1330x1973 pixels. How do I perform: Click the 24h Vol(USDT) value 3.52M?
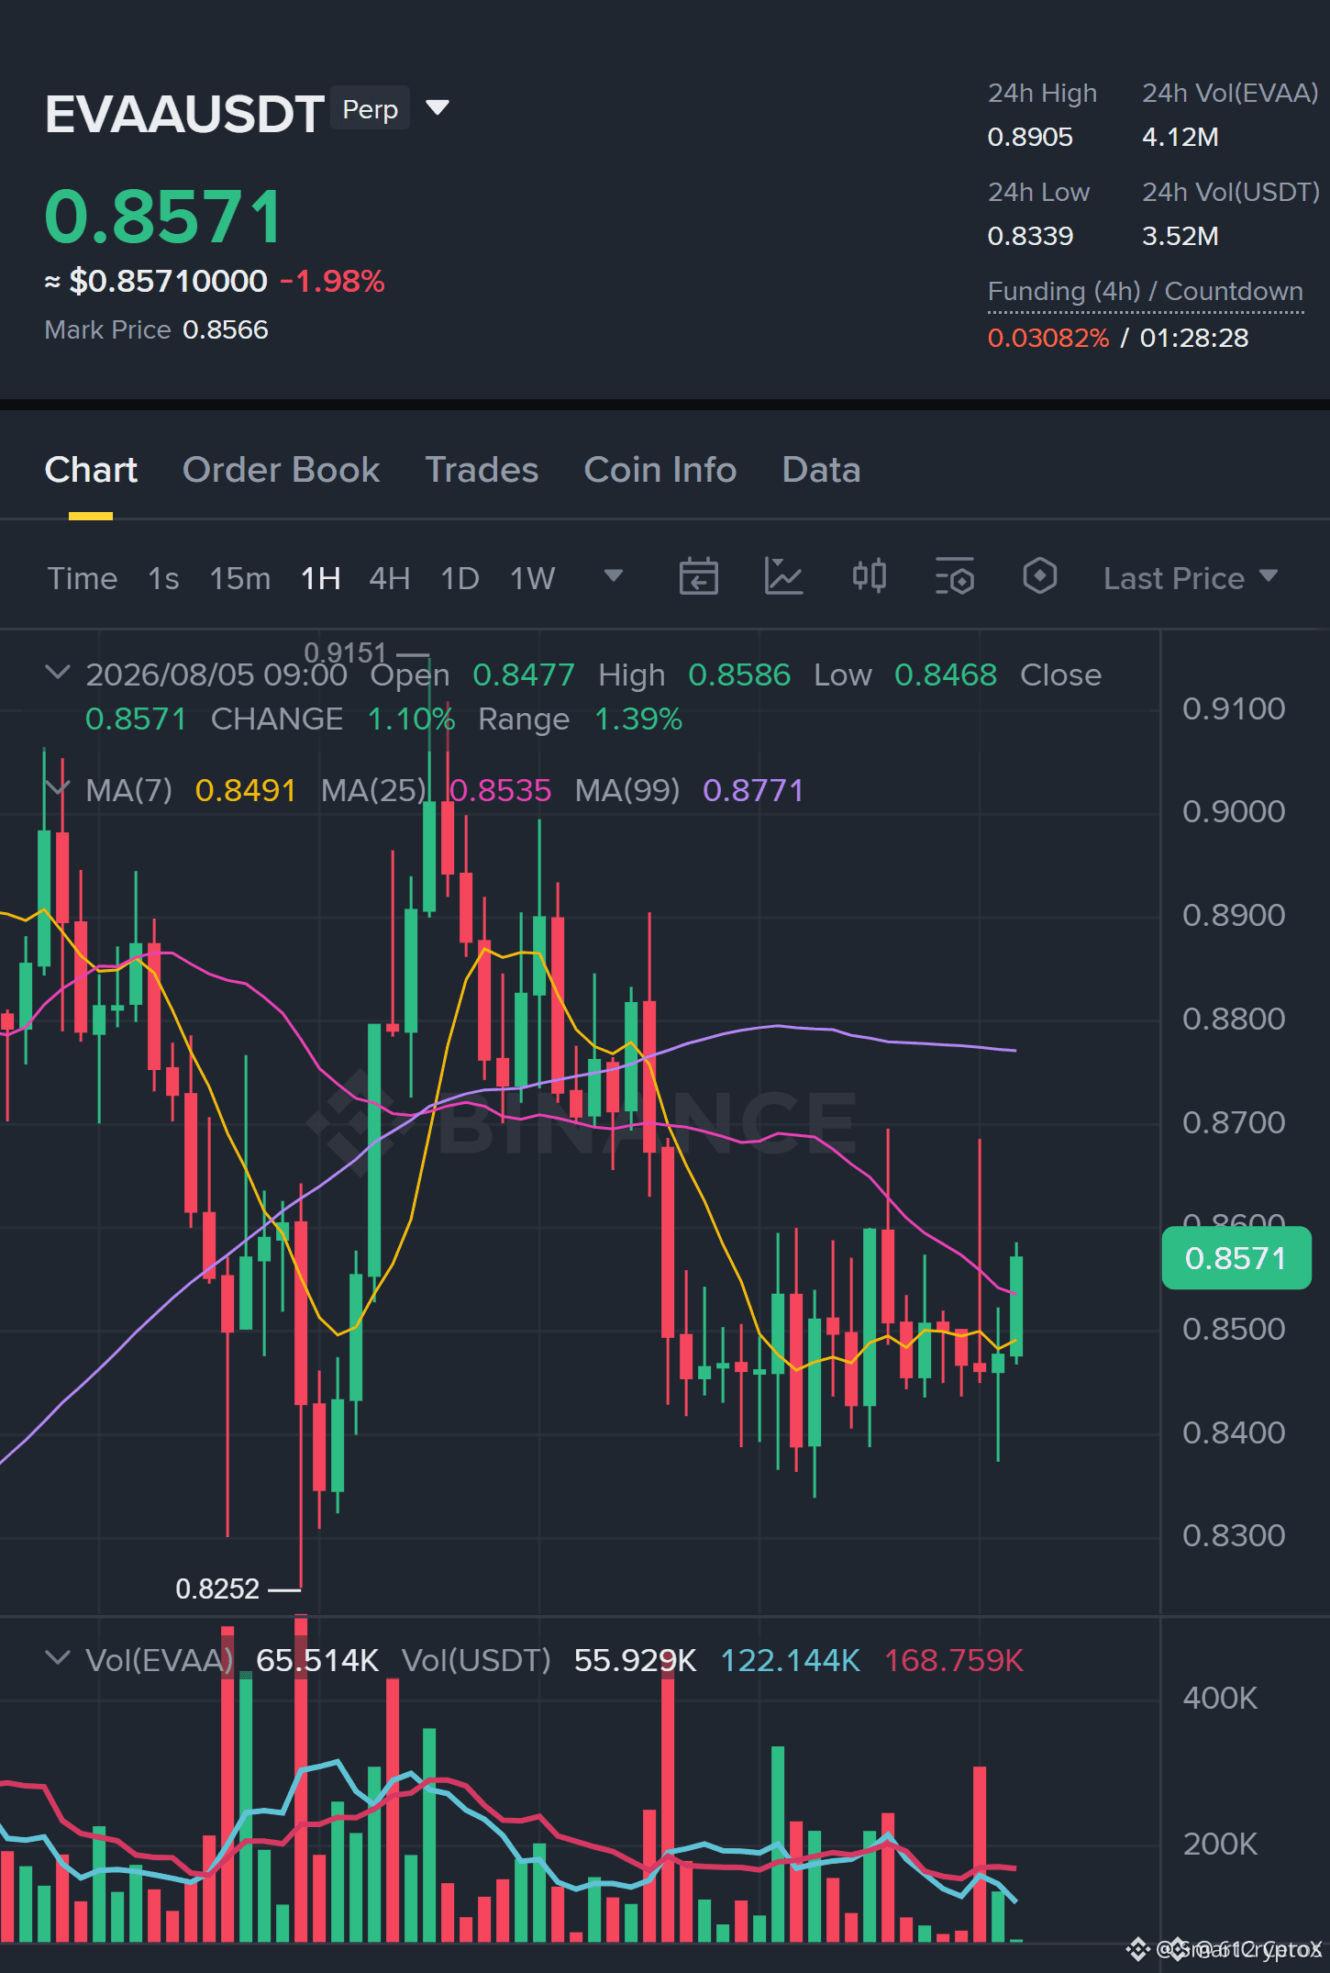click(x=1180, y=237)
